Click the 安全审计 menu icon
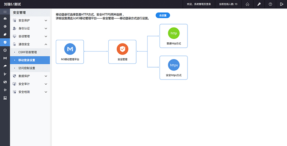287x146 pixels. (x=15, y=84)
